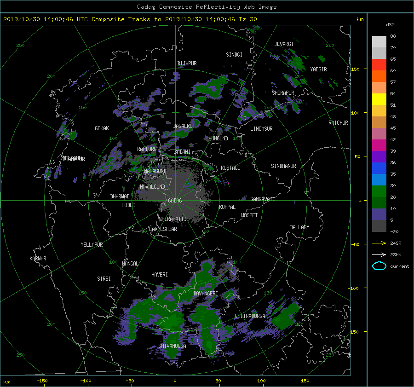414x387 pixels.
Task: Click the RAMDURG city label
Action: (147, 149)
